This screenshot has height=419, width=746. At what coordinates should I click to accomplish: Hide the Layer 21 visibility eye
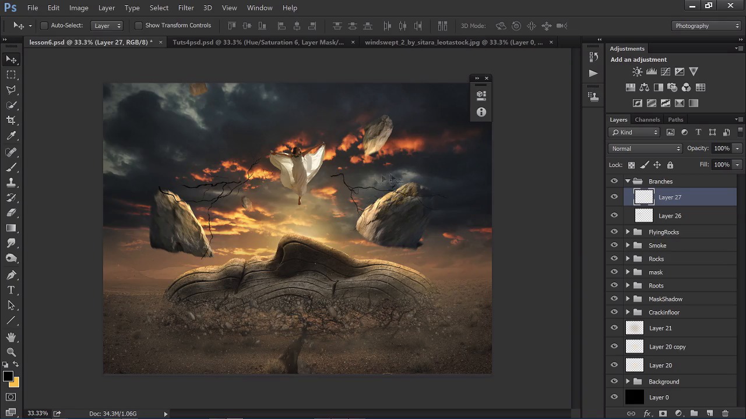click(x=614, y=328)
